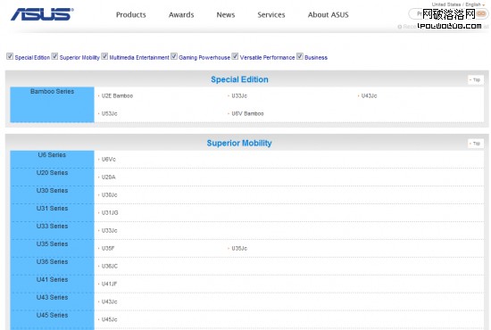
Task: Open the Services menu
Action: coord(271,14)
